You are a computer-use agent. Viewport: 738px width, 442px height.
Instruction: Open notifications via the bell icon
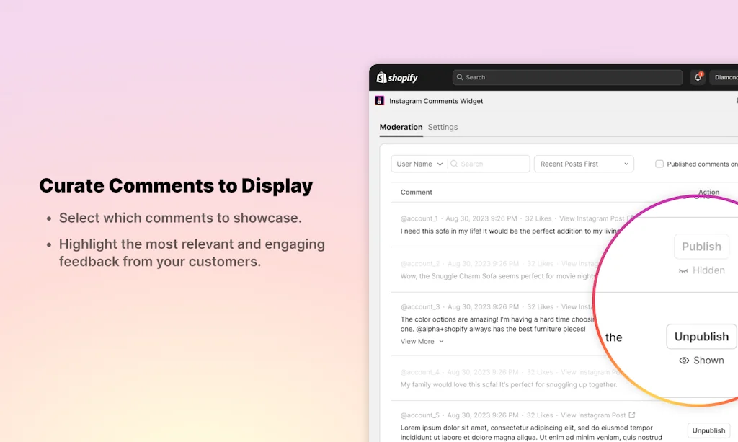697,77
